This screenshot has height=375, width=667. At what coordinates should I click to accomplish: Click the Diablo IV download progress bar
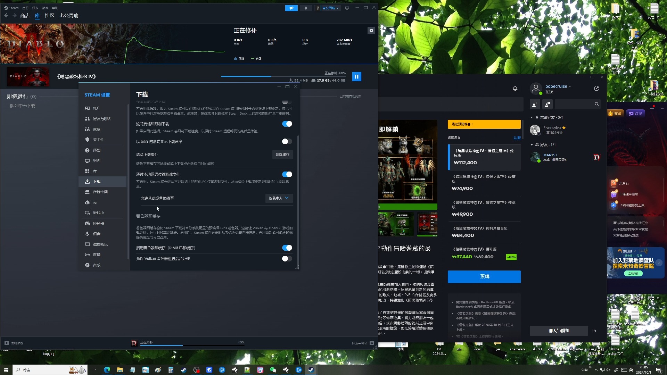point(283,76)
